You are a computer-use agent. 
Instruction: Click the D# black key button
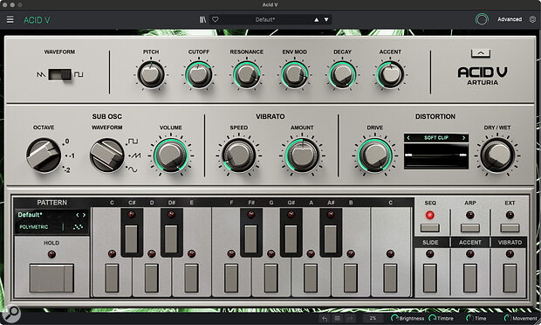point(171,239)
